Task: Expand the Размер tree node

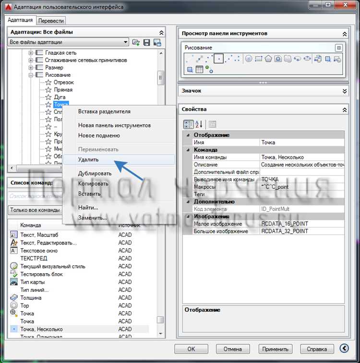Action: pos(31,68)
